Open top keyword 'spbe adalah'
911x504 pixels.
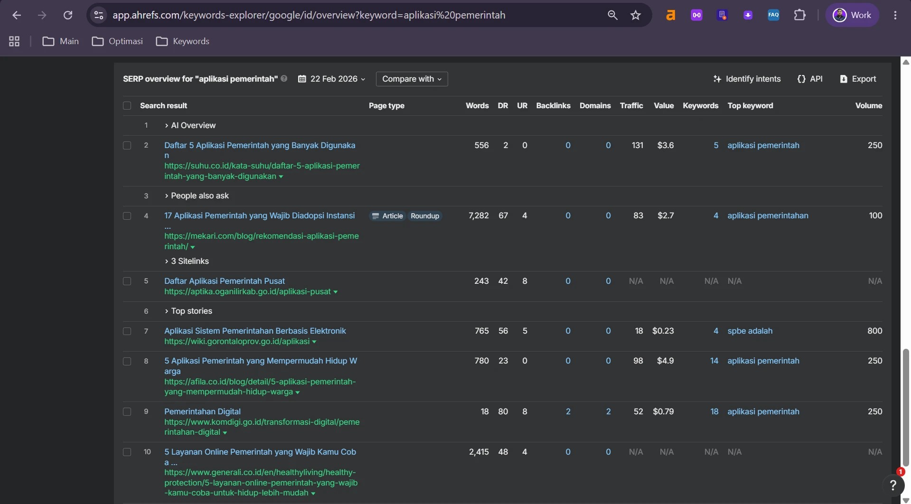(x=750, y=331)
